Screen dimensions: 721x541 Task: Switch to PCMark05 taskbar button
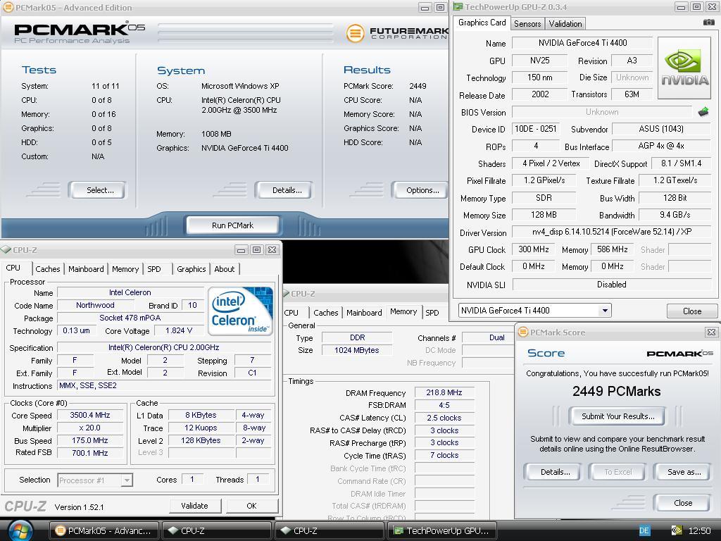point(104,530)
